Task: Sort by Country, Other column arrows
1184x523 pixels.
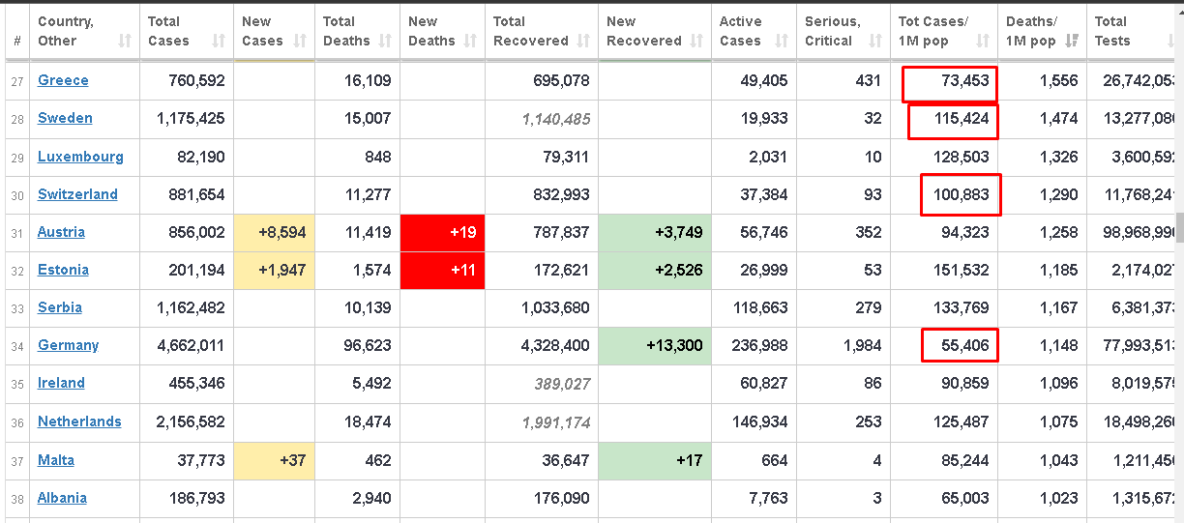Action: click(125, 41)
